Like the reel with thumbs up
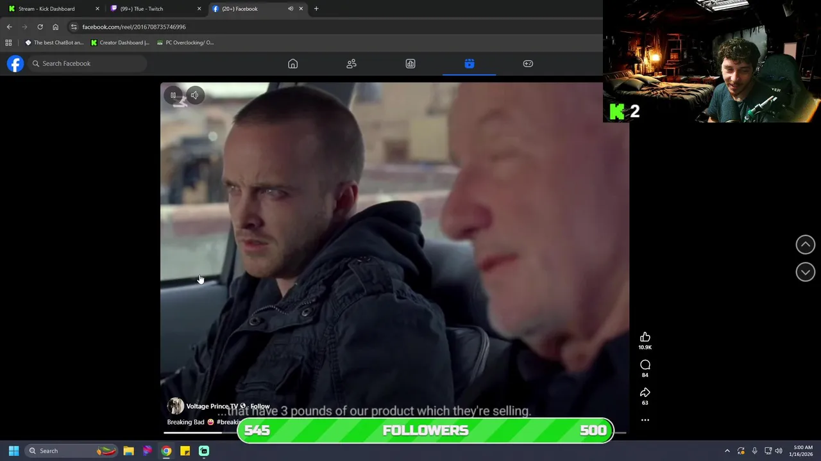Image resolution: width=821 pixels, height=461 pixels. point(645,337)
